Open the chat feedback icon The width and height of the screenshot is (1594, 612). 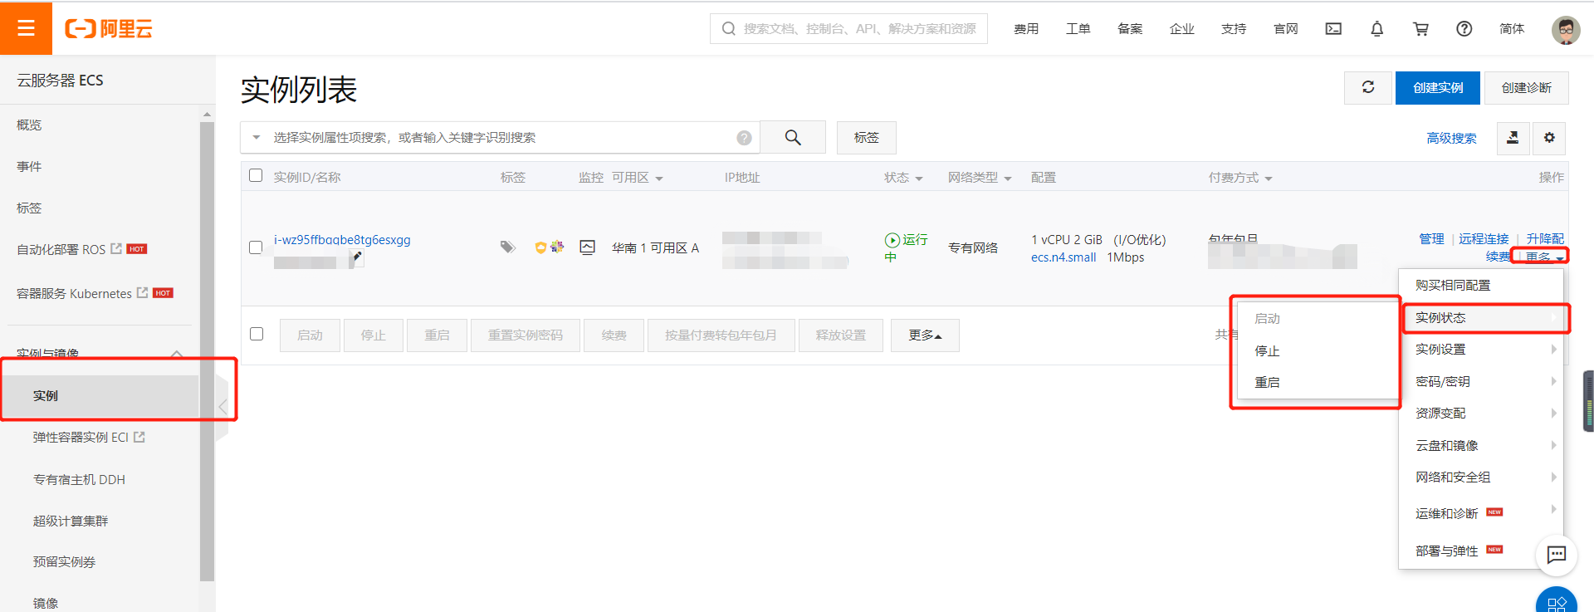1557,555
